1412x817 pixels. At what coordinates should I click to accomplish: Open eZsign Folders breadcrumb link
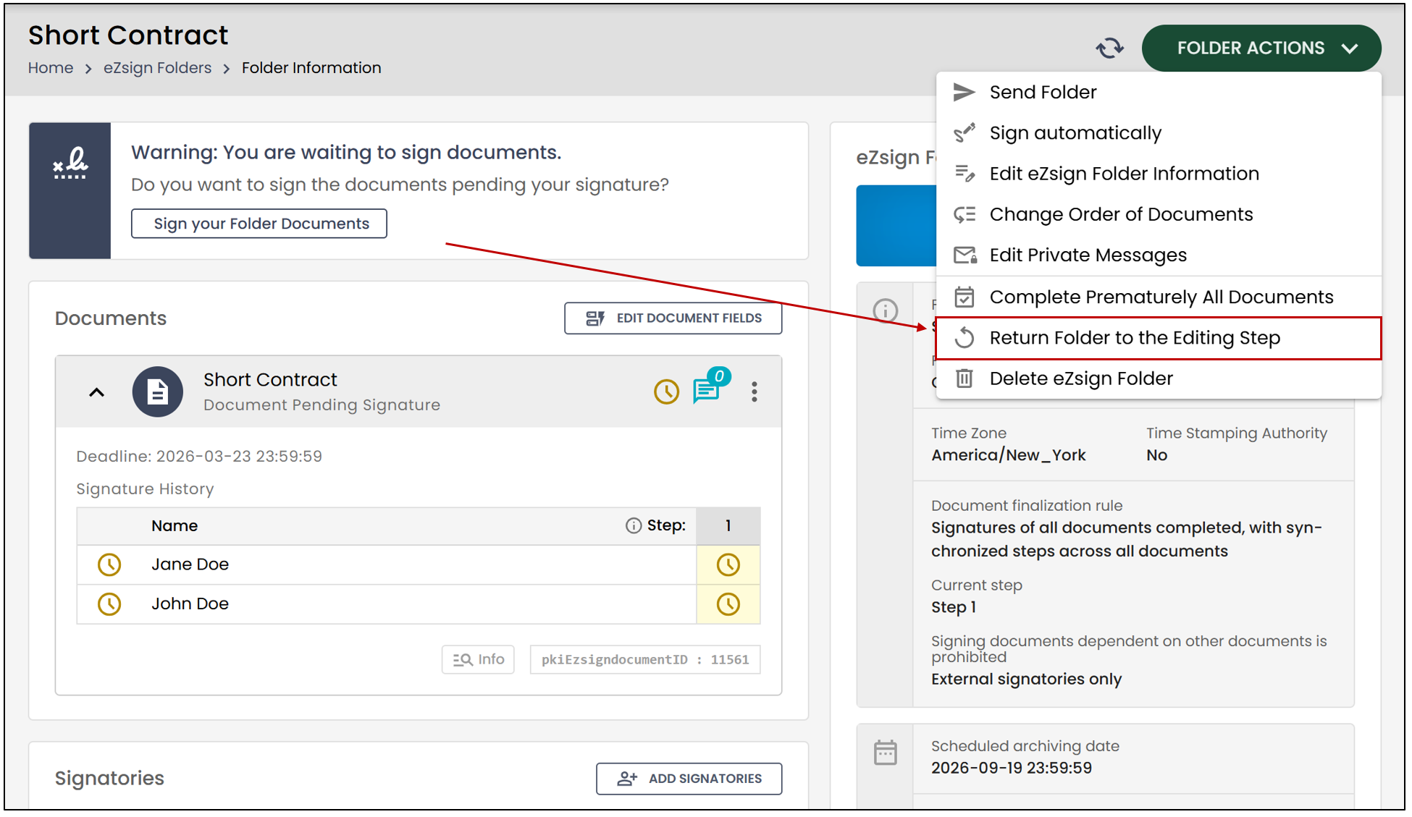157,67
